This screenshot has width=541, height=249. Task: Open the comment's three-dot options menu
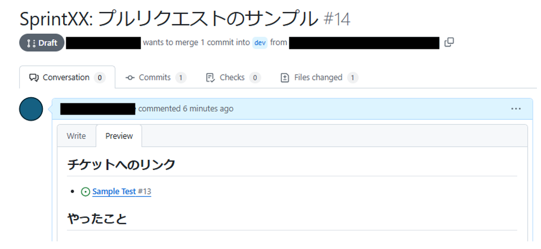(516, 108)
